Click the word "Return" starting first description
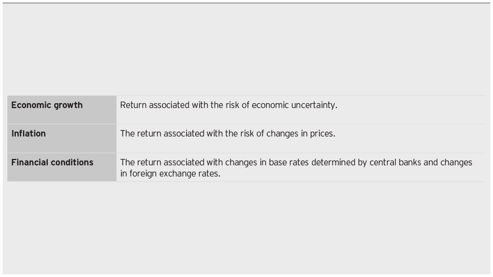 click(x=133, y=105)
